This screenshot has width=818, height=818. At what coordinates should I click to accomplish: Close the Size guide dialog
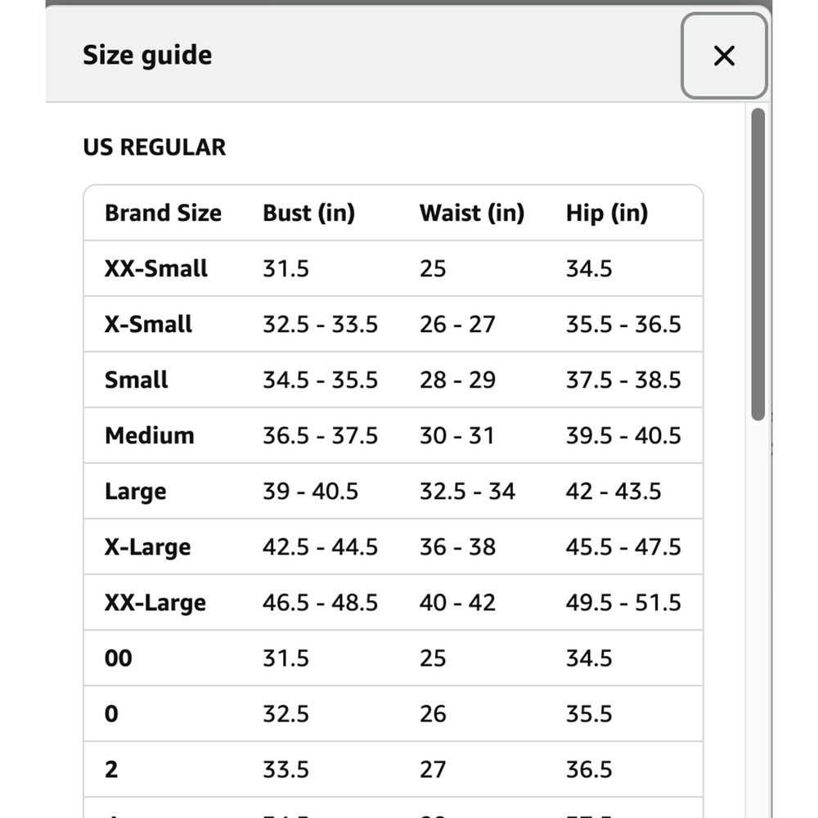(x=724, y=56)
